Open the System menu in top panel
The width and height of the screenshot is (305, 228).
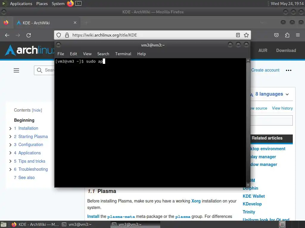[x=58, y=4]
